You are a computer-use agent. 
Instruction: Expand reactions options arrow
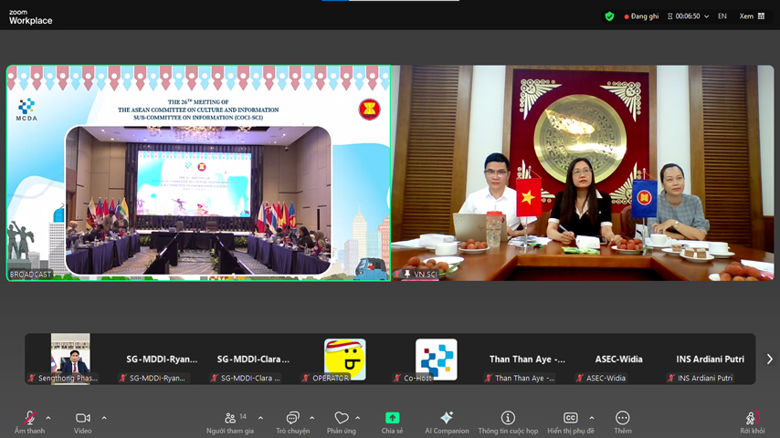click(x=358, y=418)
